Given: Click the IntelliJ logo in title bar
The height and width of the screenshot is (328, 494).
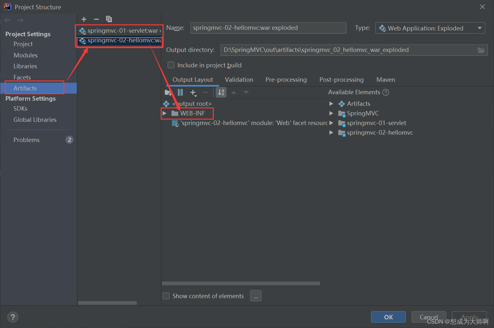Looking at the screenshot, I should click(7, 7).
